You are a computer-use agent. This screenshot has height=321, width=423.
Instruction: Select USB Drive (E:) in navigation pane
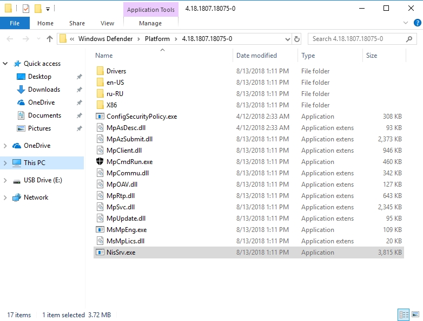pos(43,180)
